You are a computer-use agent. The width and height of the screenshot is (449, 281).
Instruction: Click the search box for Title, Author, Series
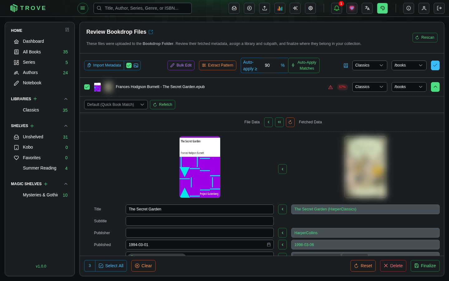(142, 8)
